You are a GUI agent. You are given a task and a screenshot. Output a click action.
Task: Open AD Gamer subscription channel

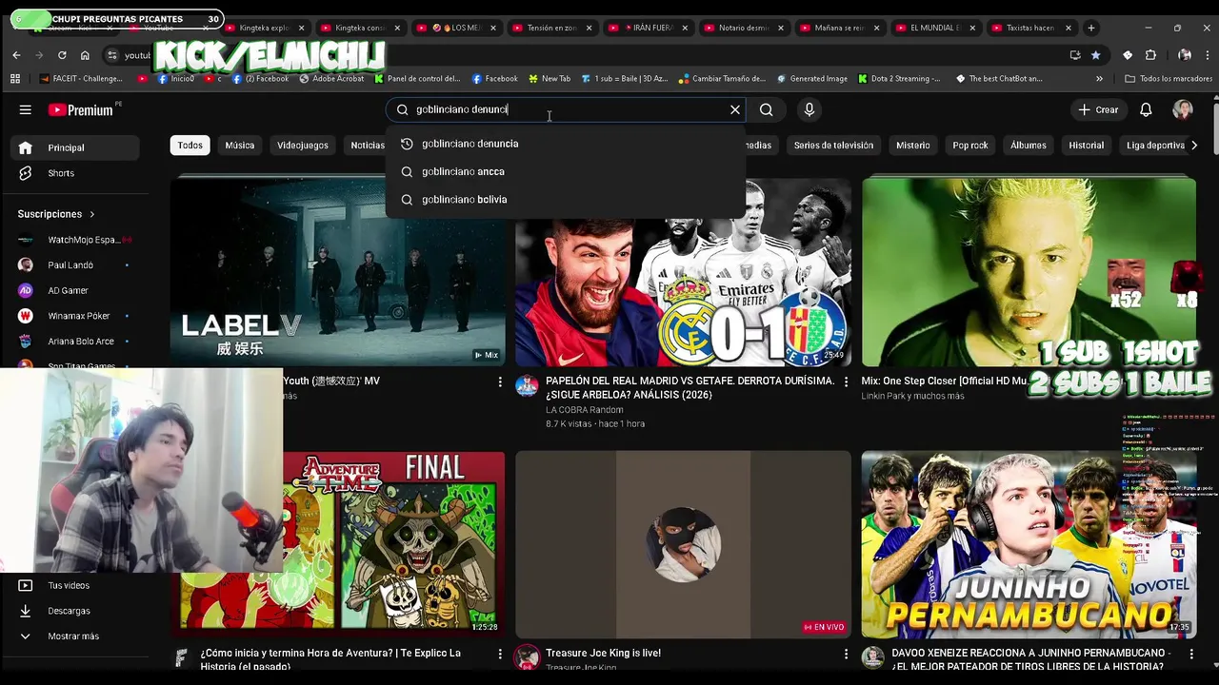74,290
